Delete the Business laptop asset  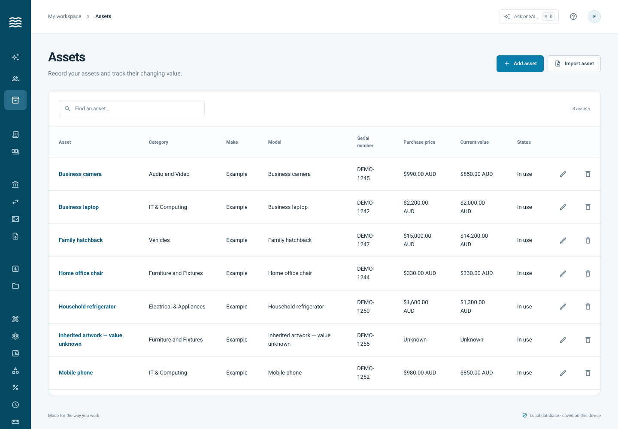tap(588, 207)
